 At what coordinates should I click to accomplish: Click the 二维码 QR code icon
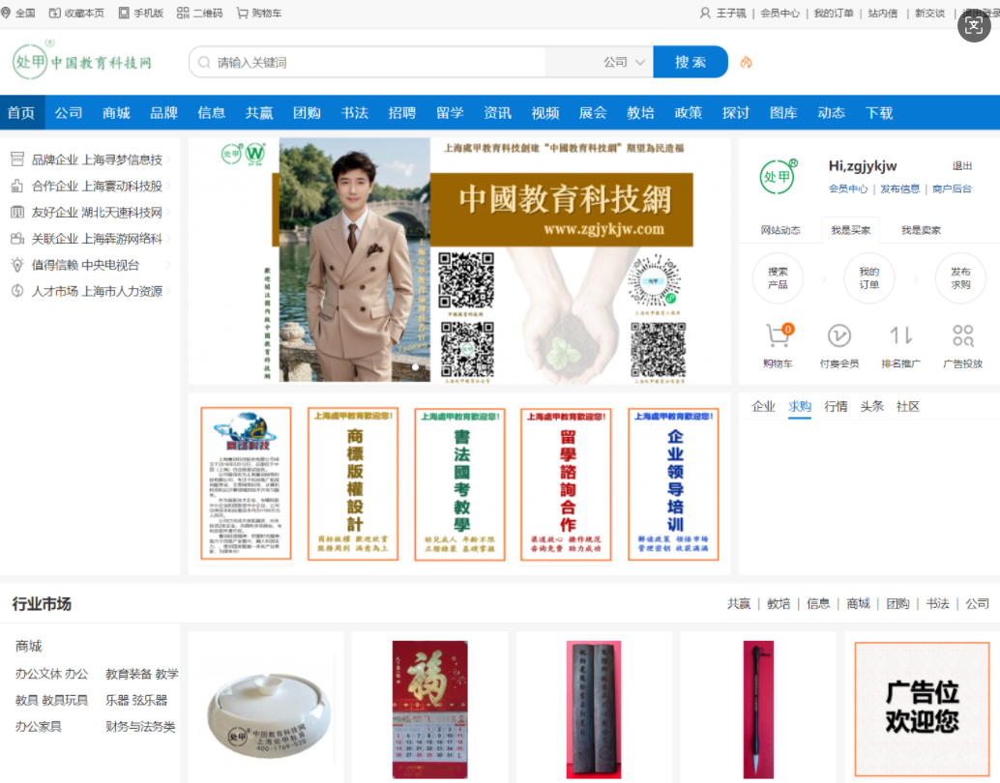click(x=183, y=13)
